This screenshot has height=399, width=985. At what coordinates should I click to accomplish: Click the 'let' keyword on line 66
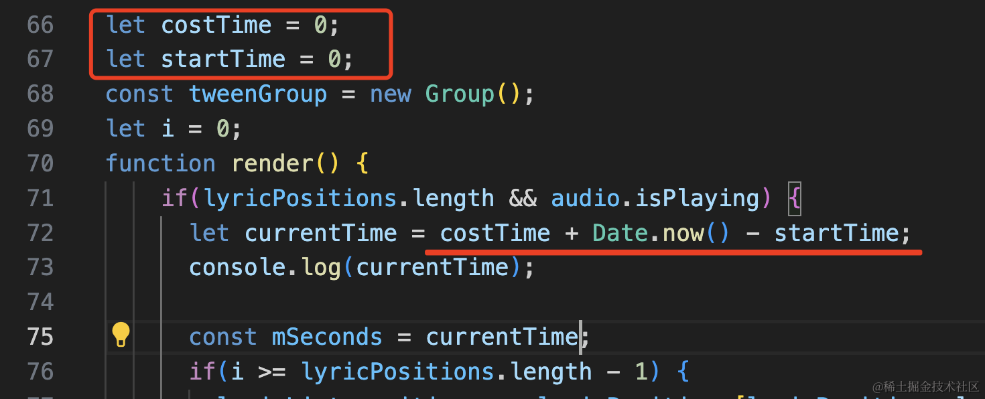[126, 25]
